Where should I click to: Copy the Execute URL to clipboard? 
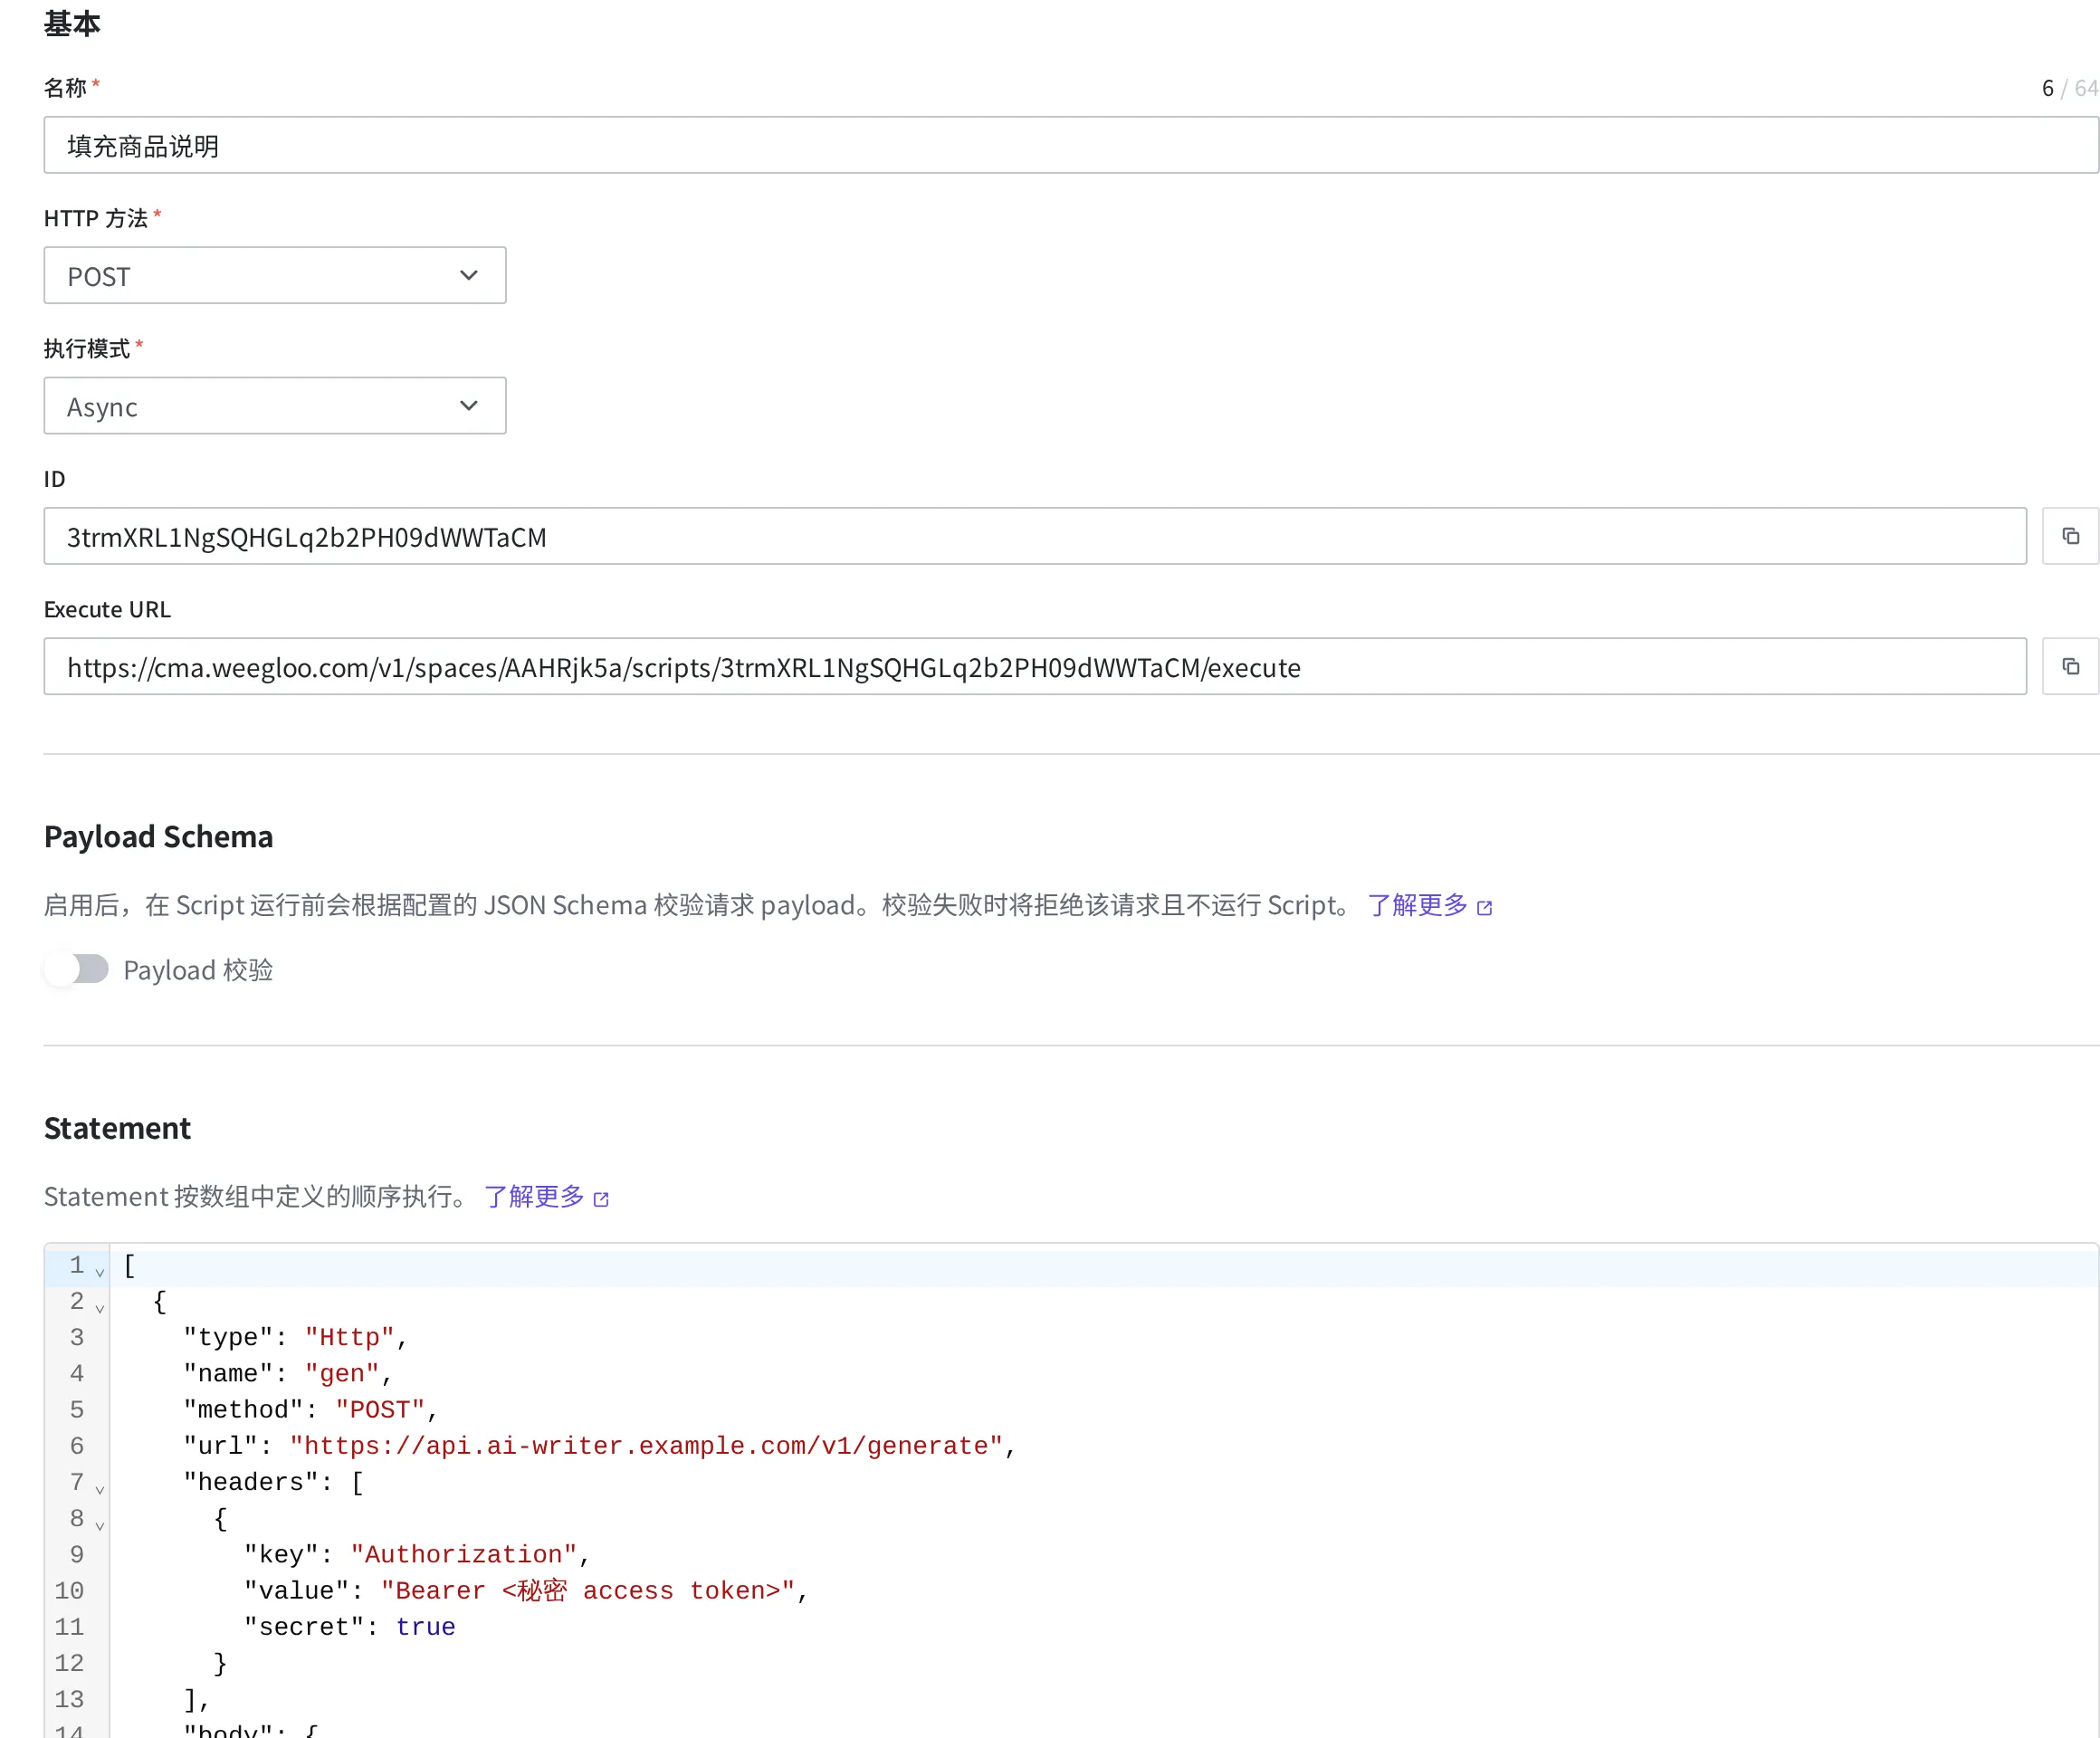pyautogui.click(x=2070, y=666)
